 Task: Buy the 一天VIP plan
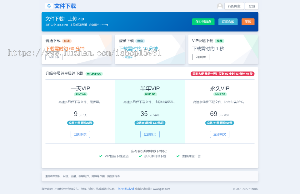(80, 134)
